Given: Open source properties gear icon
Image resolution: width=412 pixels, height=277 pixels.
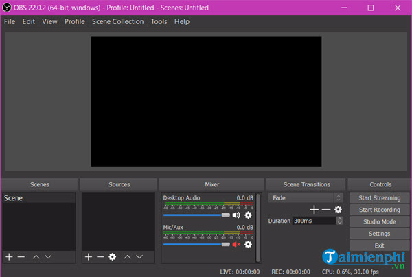Looking at the screenshot, I should [x=112, y=257].
